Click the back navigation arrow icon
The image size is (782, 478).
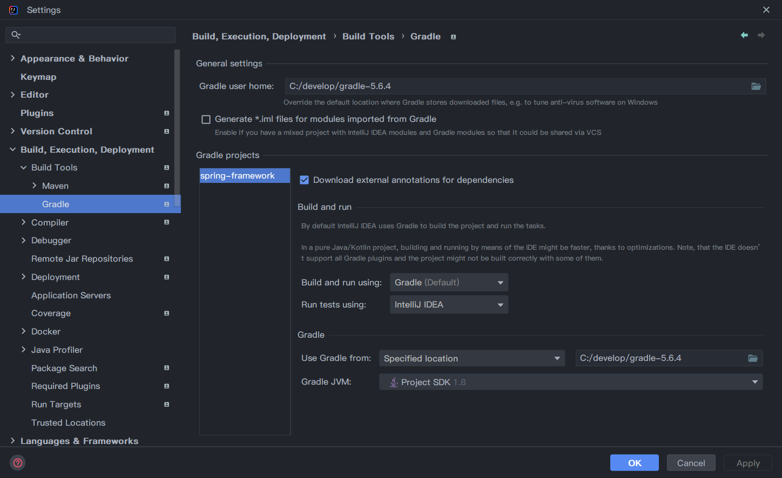[744, 35]
